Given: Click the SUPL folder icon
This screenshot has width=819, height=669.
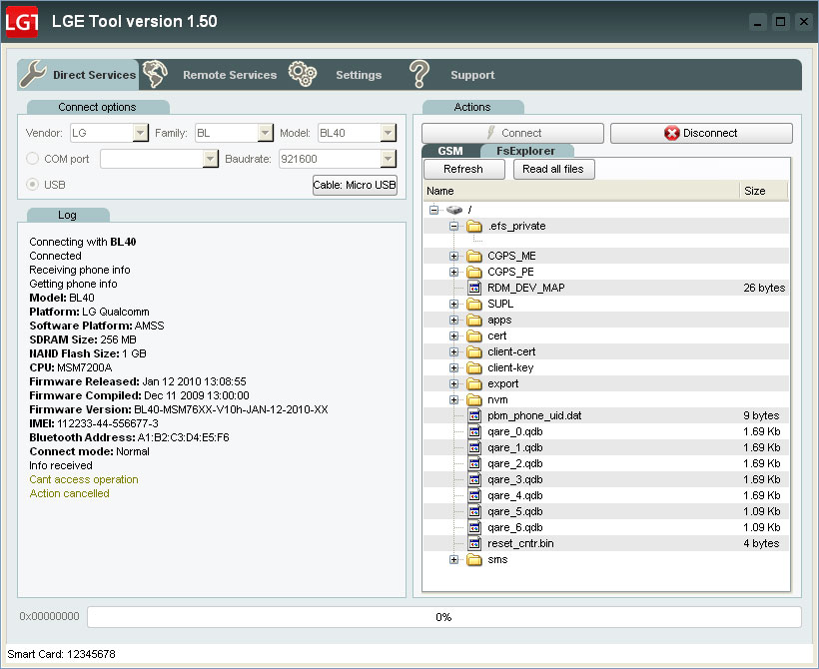Looking at the screenshot, I should click(x=473, y=304).
